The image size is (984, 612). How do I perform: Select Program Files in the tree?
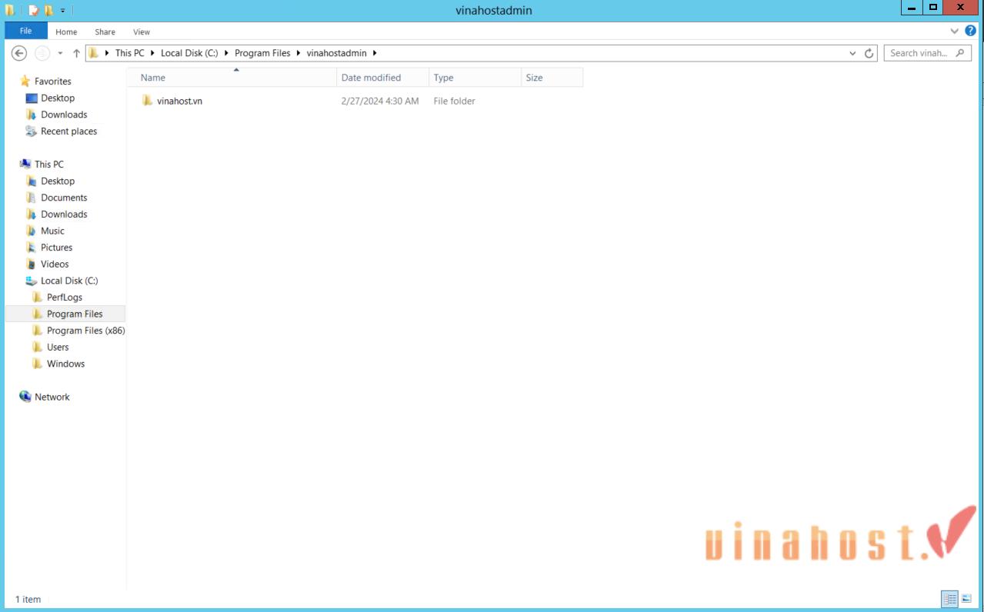[x=75, y=314]
